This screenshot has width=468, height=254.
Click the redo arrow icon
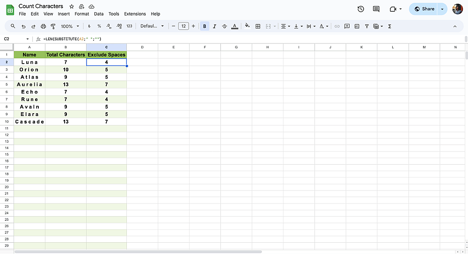pyautogui.click(x=33, y=26)
